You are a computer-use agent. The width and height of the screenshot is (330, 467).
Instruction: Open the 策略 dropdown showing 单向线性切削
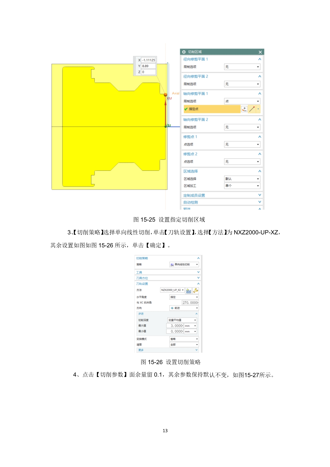(184, 265)
